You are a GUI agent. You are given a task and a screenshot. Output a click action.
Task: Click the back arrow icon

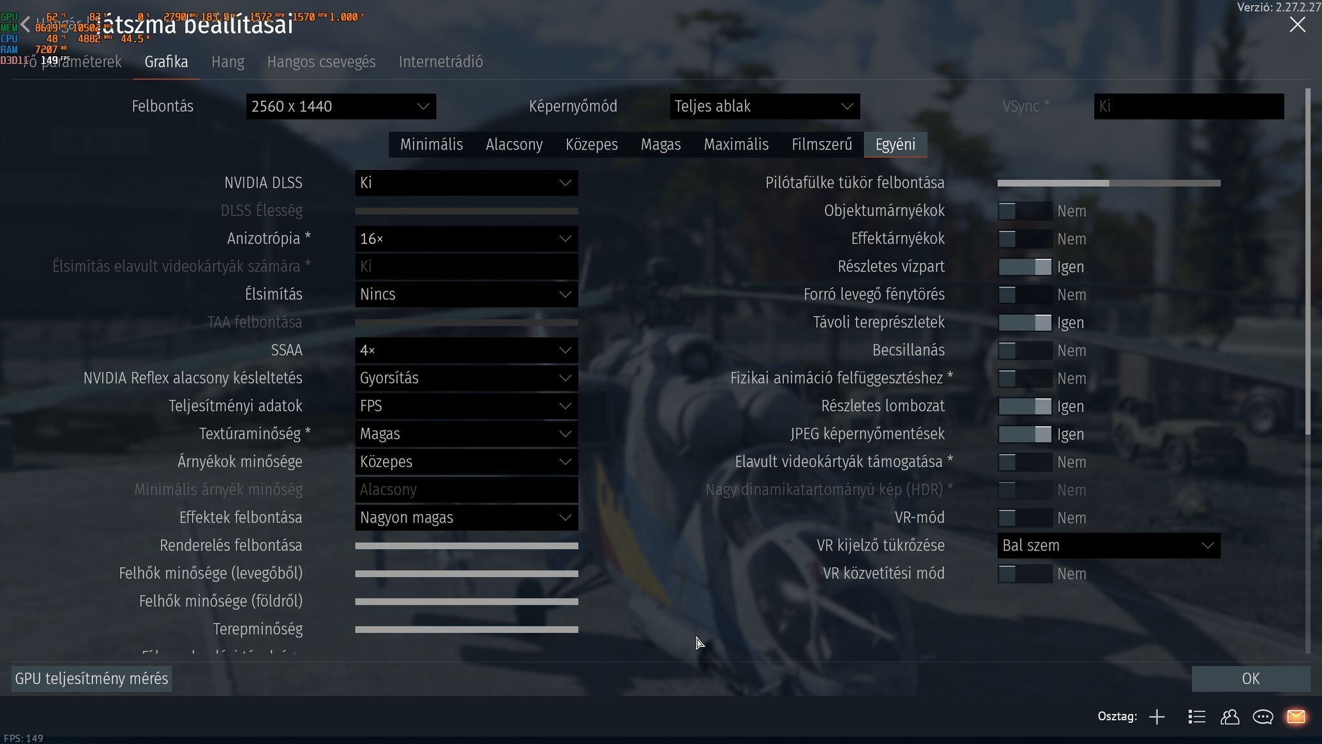pyautogui.click(x=25, y=25)
